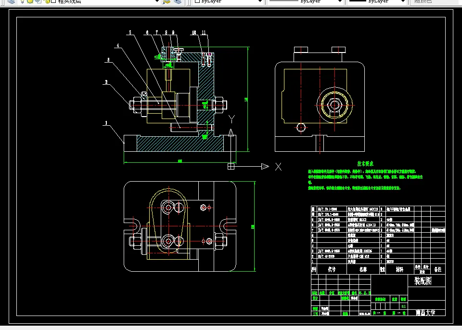Open the linetype ByLayer dropdown
This screenshot has height=330, width=462.
click(x=306, y=1)
